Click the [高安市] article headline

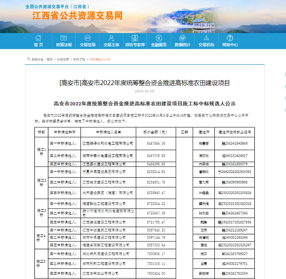145,83
